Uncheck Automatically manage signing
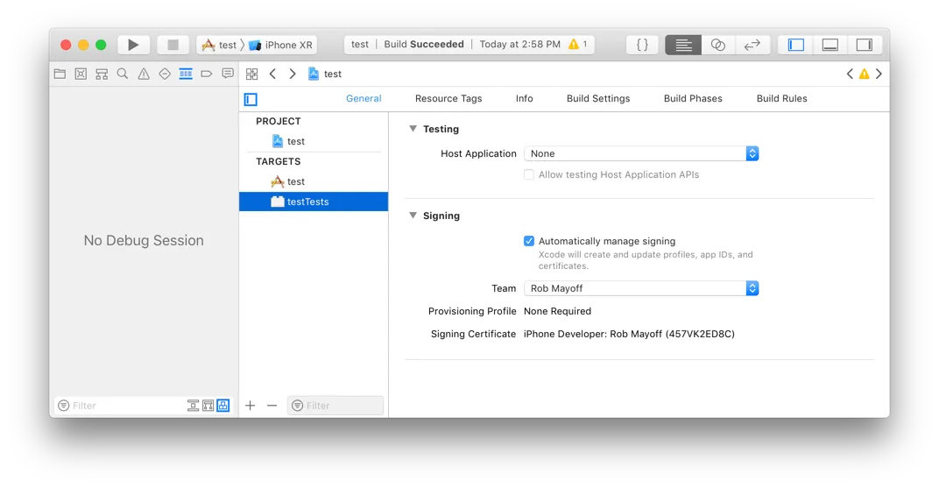 coord(529,241)
